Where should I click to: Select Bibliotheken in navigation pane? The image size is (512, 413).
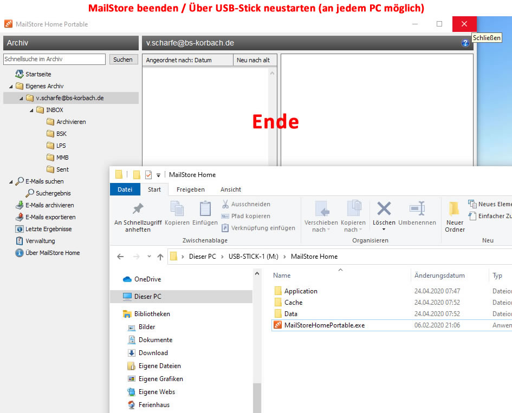click(x=146, y=314)
